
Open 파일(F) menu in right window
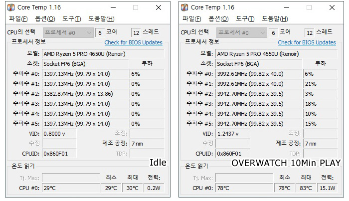[x=191, y=18]
